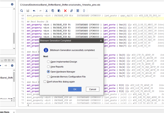Screen dimensions: 164x113
Task: Click the light bulb templates icon
Action: 84,11
